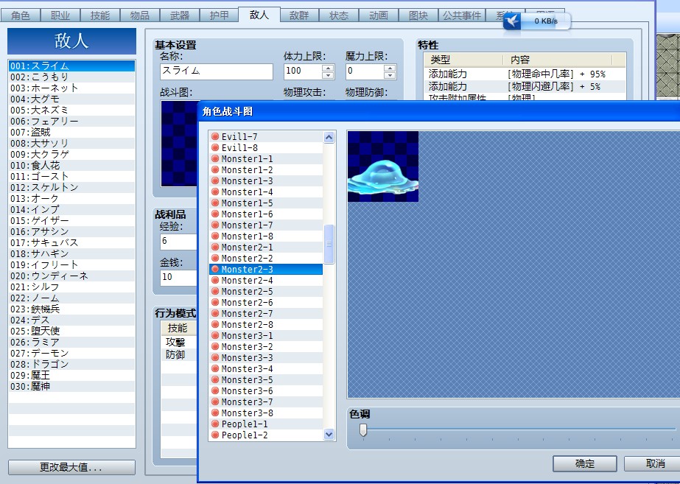Click the red icon beside Monster1-7
680x484 pixels.
[x=214, y=225]
